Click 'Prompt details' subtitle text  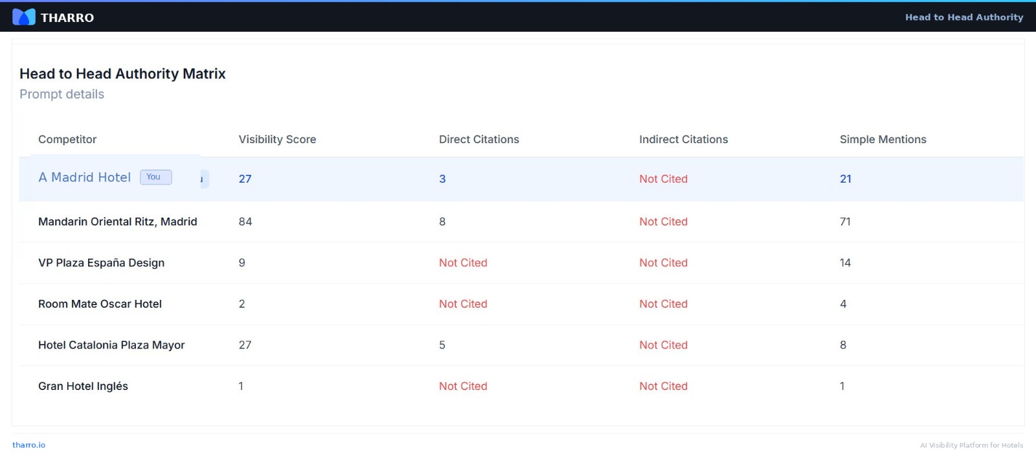[62, 94]
